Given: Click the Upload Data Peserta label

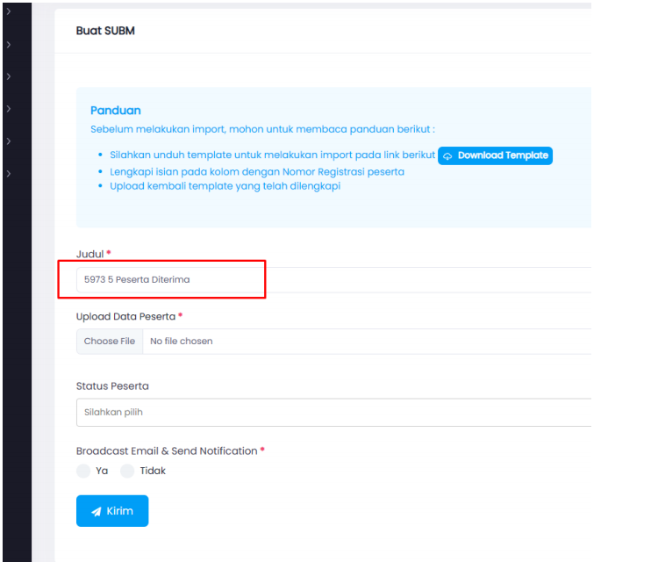Looking at the screenshot, I should (125, 316).
